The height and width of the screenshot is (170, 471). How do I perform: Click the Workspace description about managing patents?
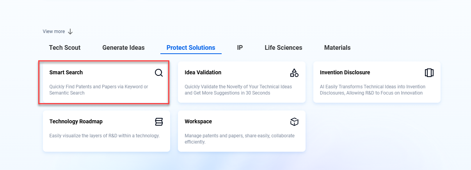coord(239,139)
